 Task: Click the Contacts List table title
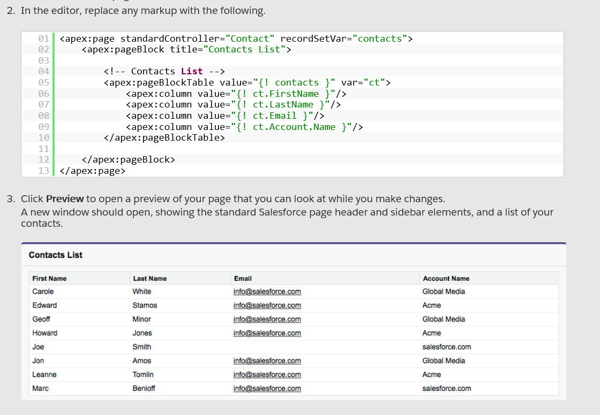(x=56, y=255)
